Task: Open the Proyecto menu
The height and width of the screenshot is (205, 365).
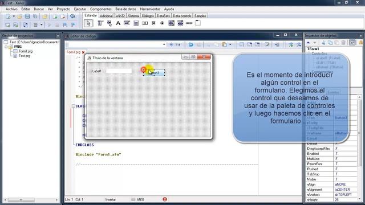Action: (x=63, y=9)
